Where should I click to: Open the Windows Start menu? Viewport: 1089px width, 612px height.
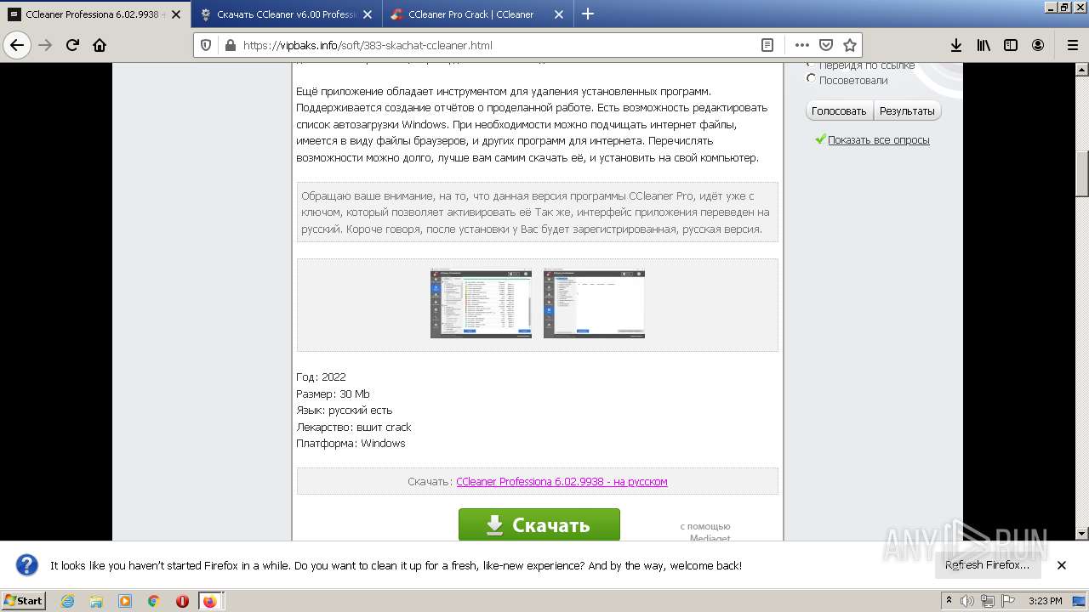[x=23, y=600]
